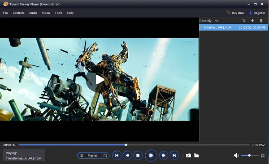Viewport: 269px width, 164px height.
Task: Open the Controls menu
Action: [18, 13]
